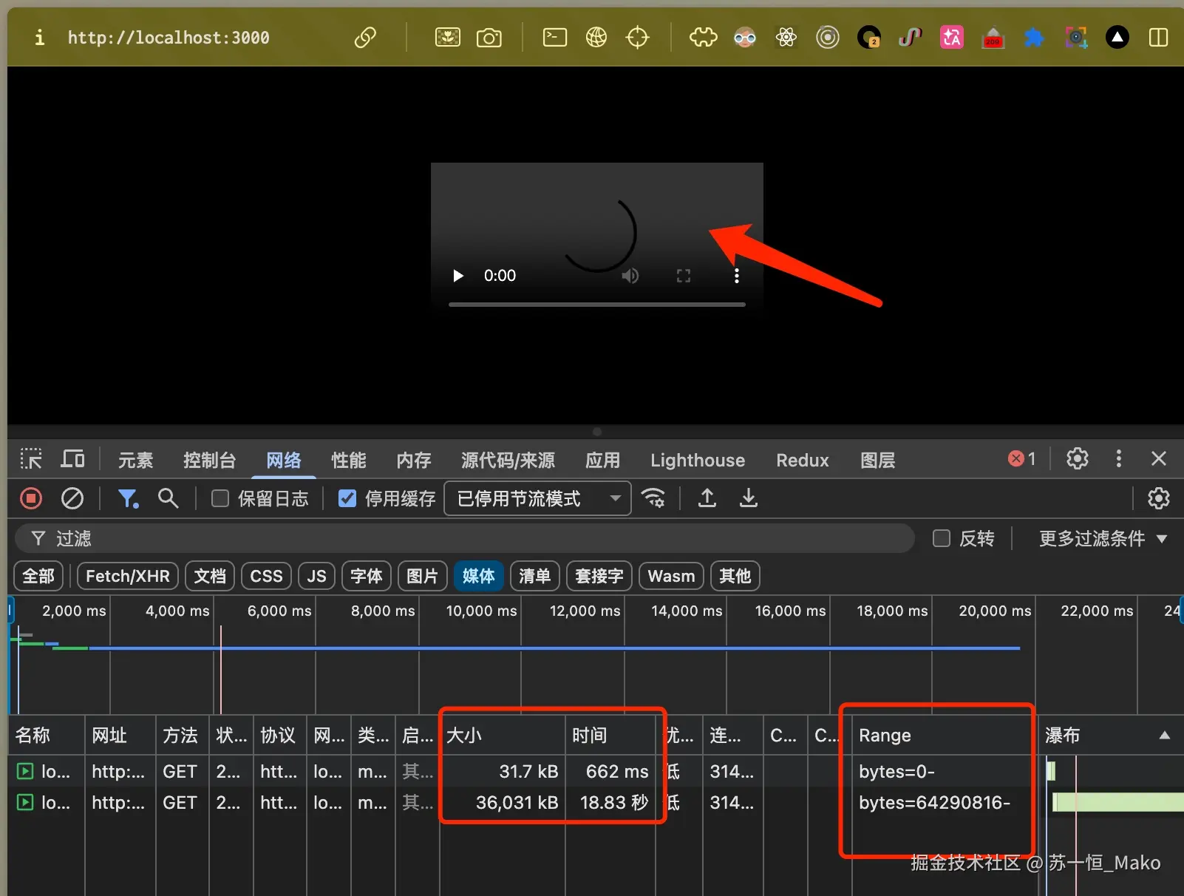Filter requests by 图片 type
This screenshot has width=1184, height=896.
point(423,576)
